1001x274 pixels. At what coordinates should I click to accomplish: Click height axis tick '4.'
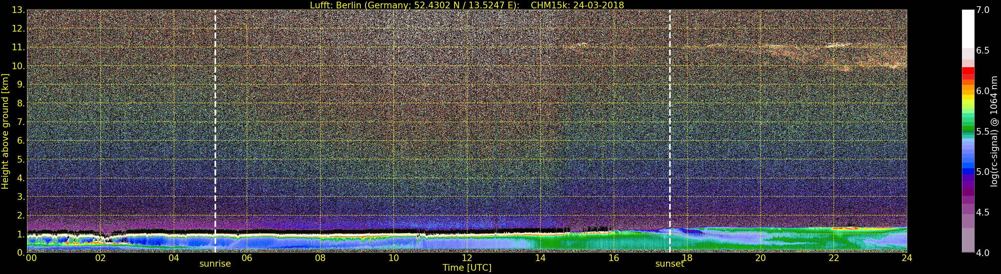[21, 178]
